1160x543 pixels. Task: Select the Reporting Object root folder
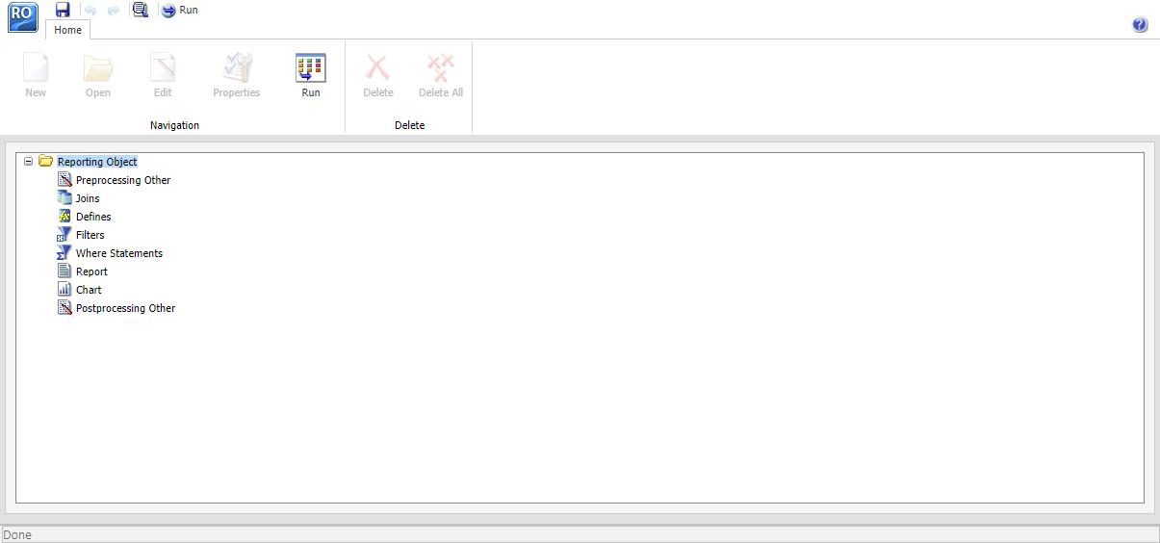97,162
